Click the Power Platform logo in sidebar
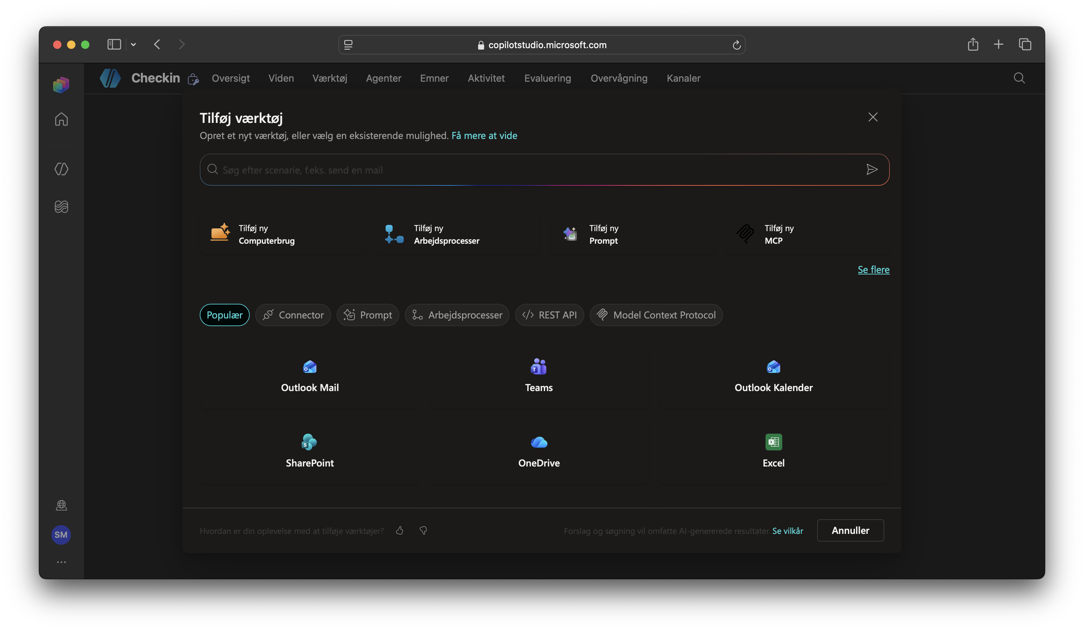 click(x=61, y=85)
